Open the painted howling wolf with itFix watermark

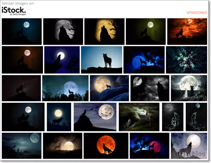[x=189, y=146]
